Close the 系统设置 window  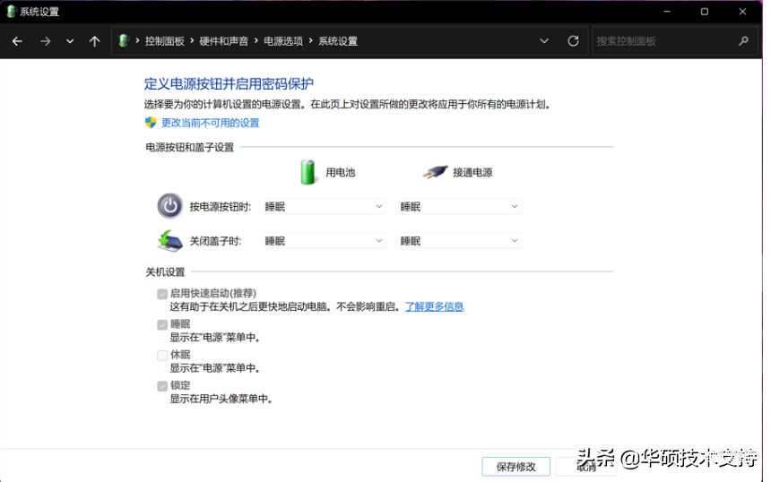742,12
